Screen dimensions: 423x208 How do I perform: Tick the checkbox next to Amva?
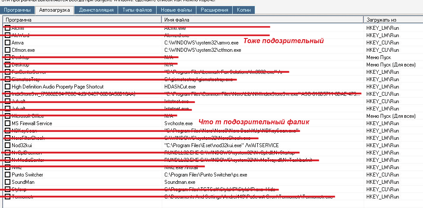click(7, 43)
